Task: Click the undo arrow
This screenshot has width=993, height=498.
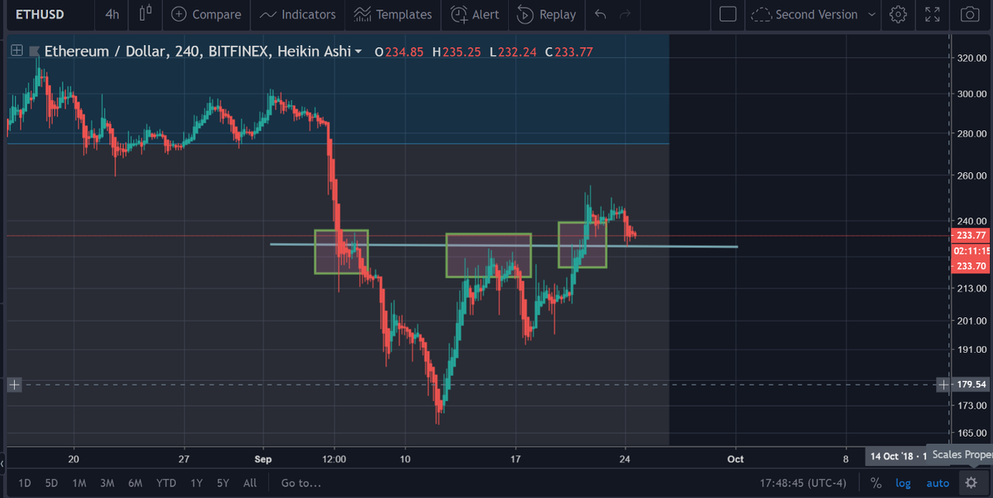Action: (600, 14)
